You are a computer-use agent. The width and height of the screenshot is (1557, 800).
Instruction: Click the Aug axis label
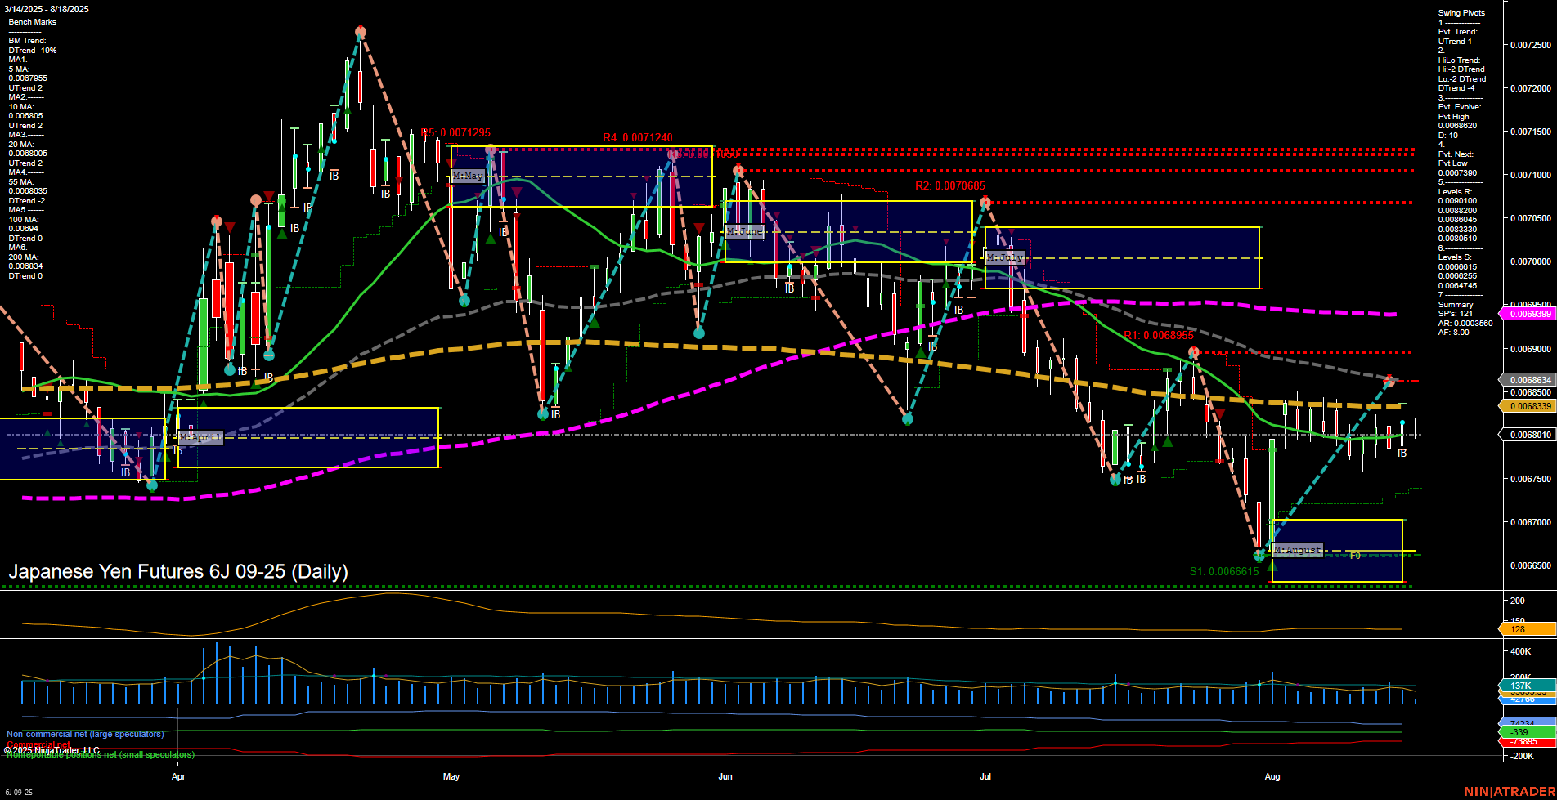[x=1272, y=777]
